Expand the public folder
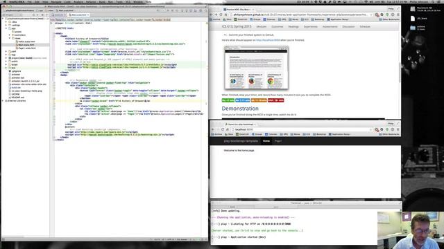444x249 pixels. click(x=6, y=62)
